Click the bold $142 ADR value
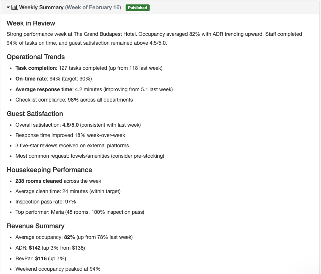This screenshot has width=321, height=274. pyautogui.click(x=35, y=248)
